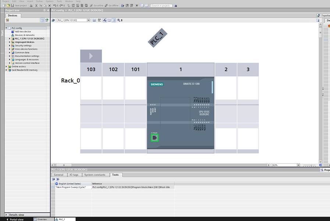Open the Options menu
Screen dimensions: 330x221
(x=49, y=1)
